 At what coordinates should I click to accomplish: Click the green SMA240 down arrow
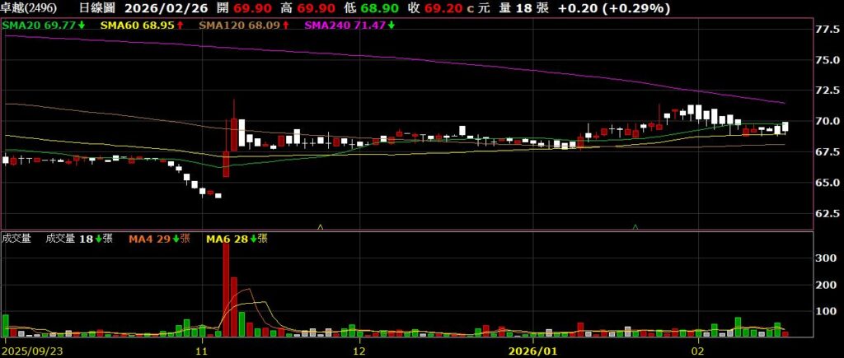[x=391, y=26]
